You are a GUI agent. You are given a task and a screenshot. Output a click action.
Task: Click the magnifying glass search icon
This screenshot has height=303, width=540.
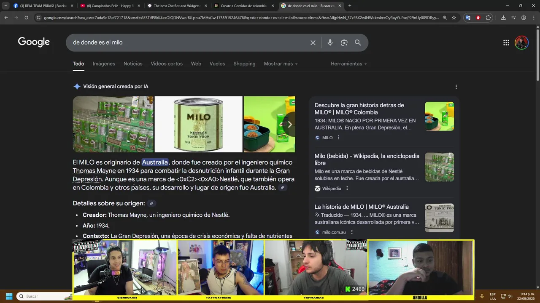[x=358, y=43]
